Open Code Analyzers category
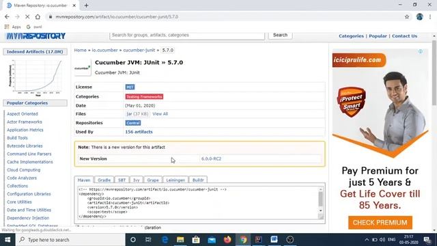Screen dimensions: 437x246 click(x=22, y=178)
